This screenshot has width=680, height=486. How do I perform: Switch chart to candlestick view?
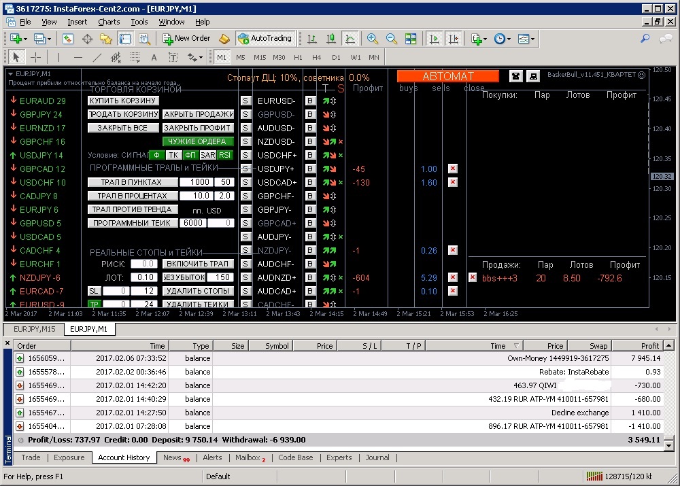pyautogui.click(x=330, y=39)
